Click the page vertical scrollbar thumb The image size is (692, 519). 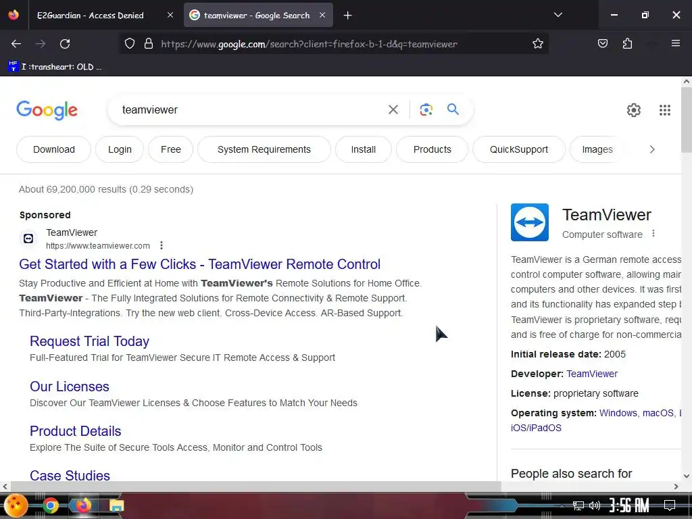click(687, 120)
